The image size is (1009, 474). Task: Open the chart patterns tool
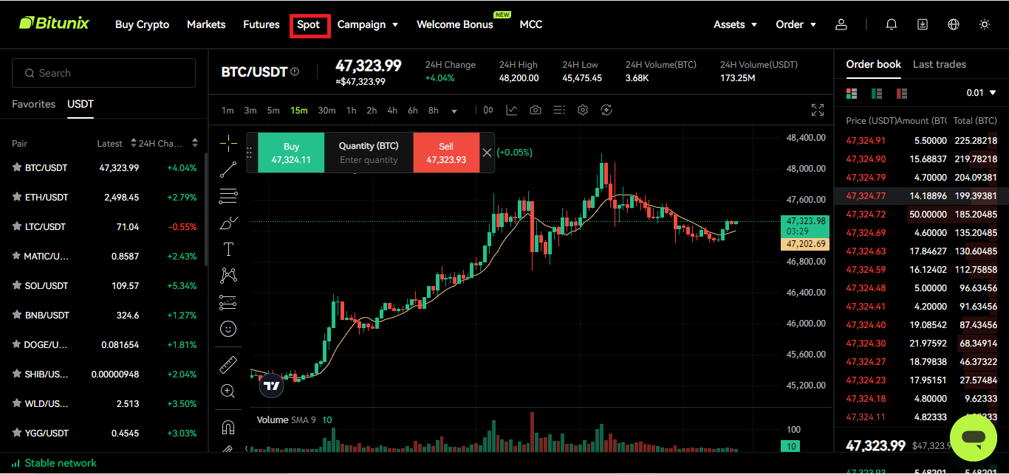[228, 276]
